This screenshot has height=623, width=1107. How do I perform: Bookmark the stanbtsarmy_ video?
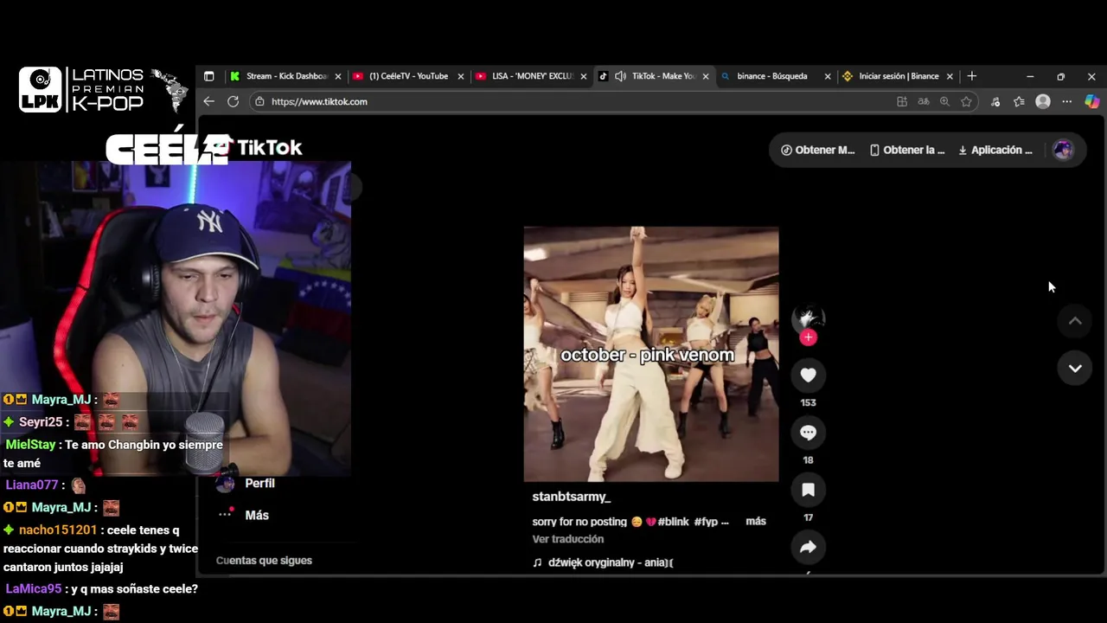[x=808, y=490]
